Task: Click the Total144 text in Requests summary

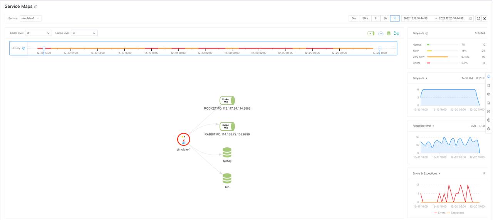Action: 480,33
